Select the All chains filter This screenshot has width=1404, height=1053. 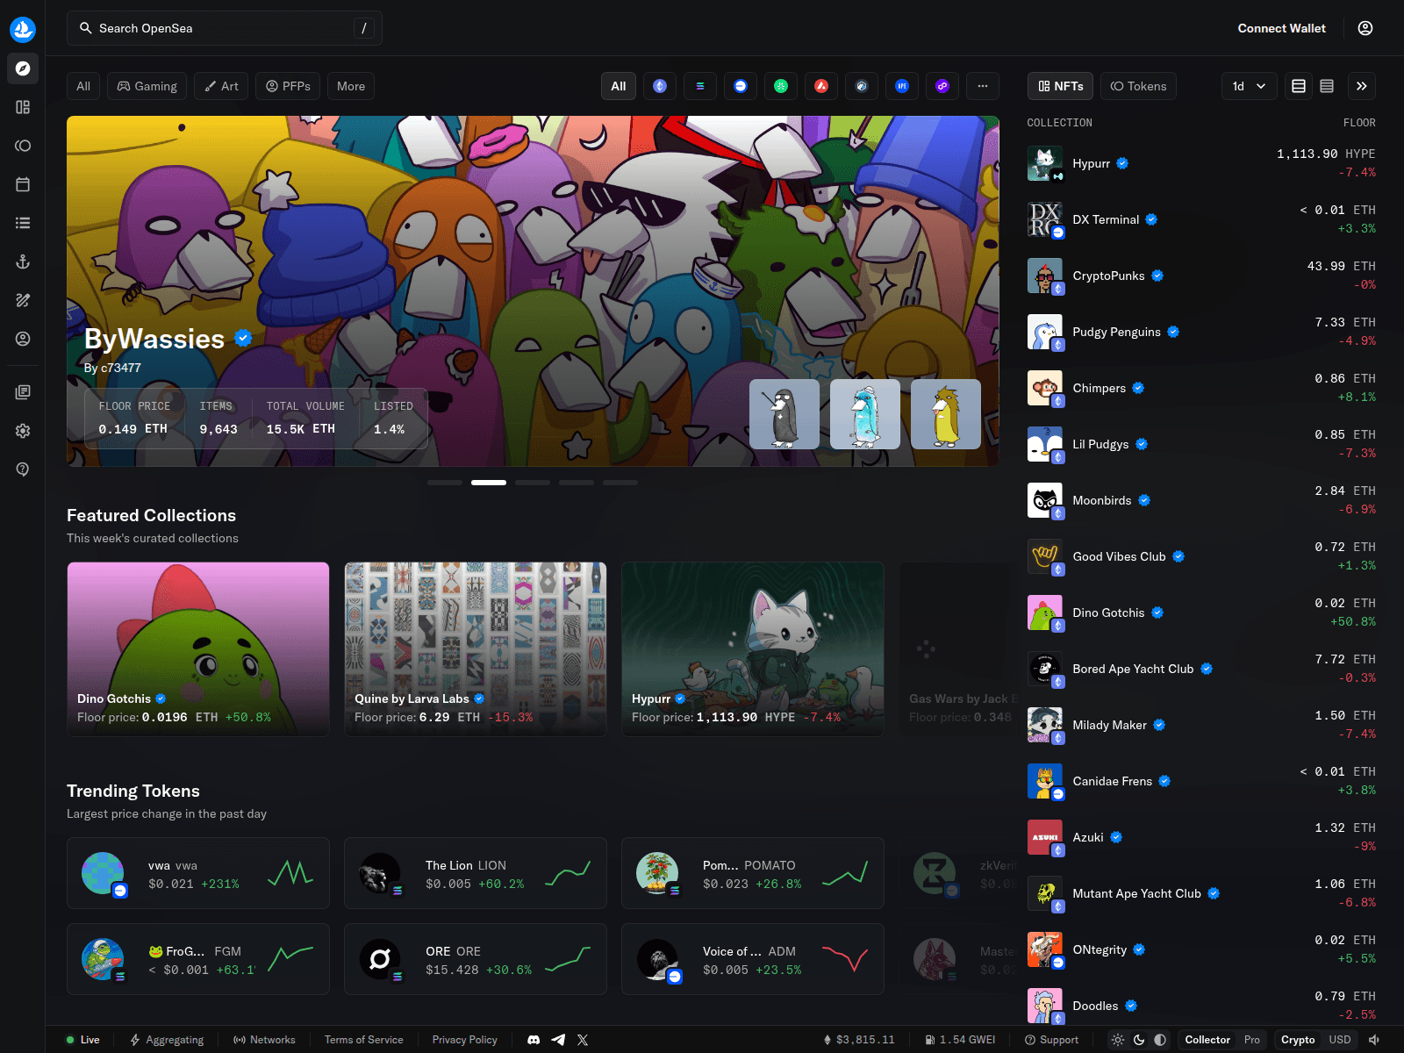[x=619, y=86]
